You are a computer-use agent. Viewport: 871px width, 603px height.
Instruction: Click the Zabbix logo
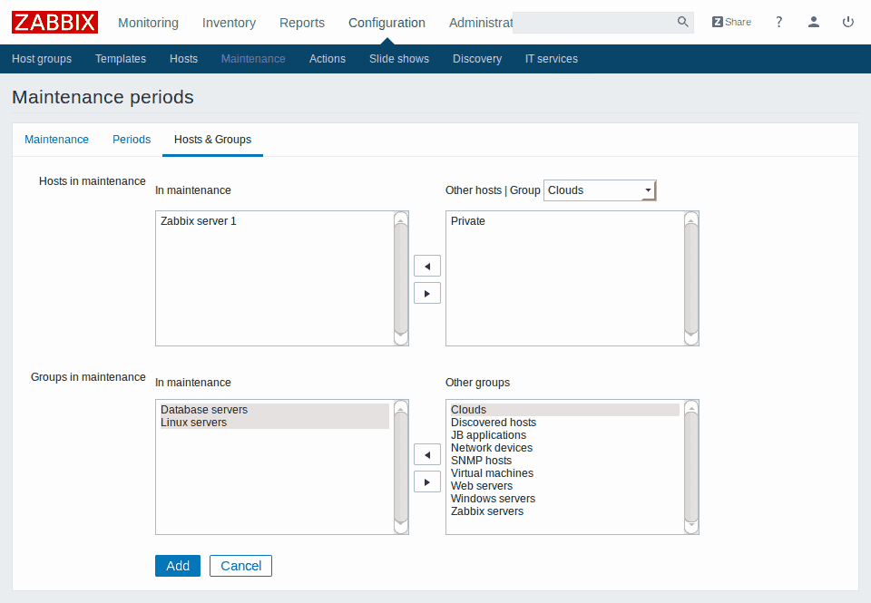[x=54, y=22]
